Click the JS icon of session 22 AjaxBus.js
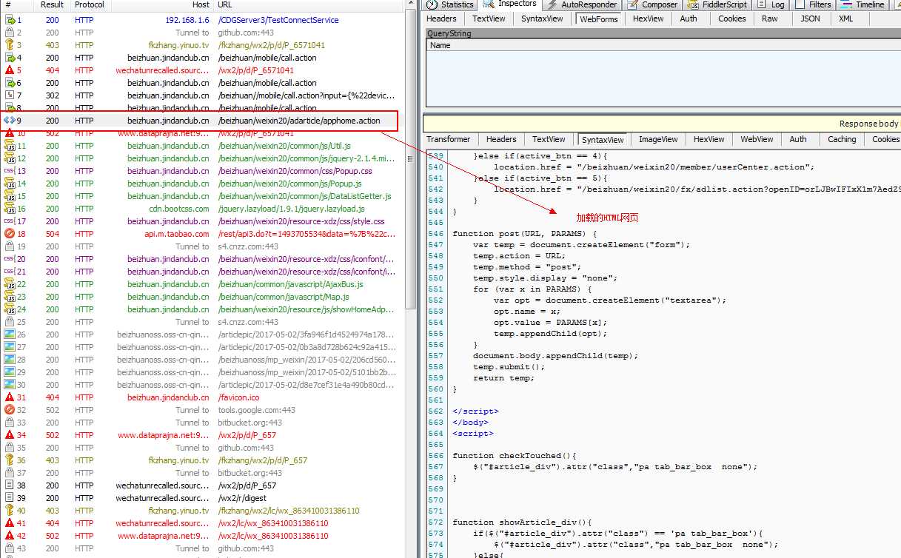Screen dimensions: 901x558 pos(10,284)
